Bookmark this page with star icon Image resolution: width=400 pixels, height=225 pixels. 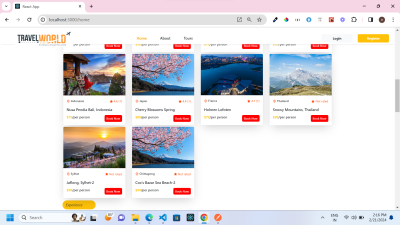point(259,19)
